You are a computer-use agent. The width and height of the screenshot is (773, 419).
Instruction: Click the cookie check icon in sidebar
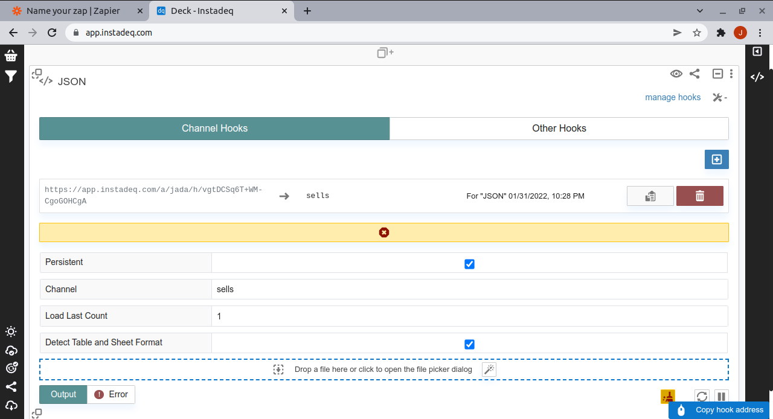click(x=11, y=368)
